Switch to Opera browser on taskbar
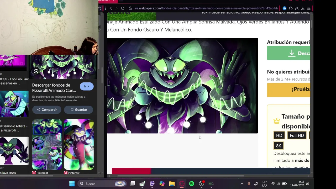This screenshot has width=336, height=189. 182,184
